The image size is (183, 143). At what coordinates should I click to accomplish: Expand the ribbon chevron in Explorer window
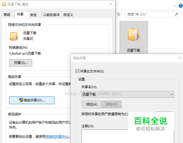pos(175,6)
